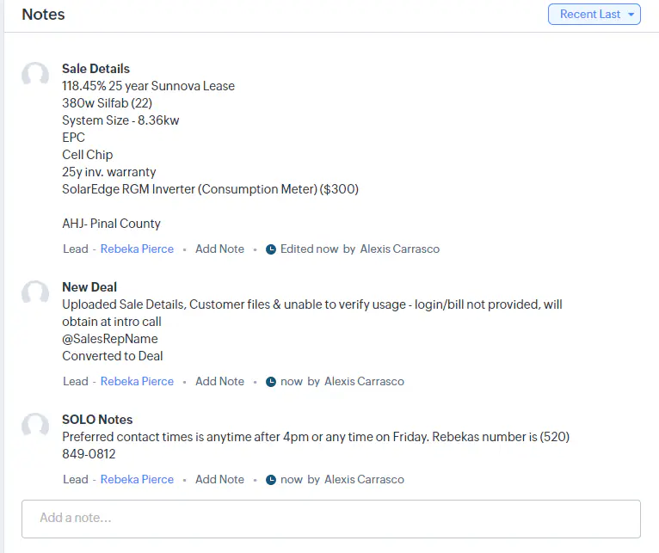Click the avatar beside New Deal note
This screenshot has height=553, width=659.
pyautogui.click(x=35, y=293)
